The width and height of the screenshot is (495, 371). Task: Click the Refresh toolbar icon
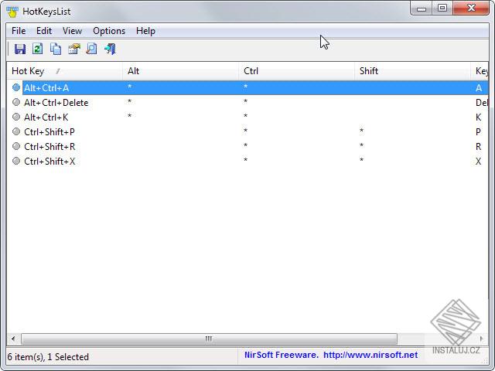tap(38, 49)
